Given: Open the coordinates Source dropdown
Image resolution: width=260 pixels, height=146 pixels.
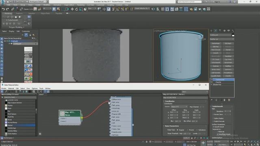Looking at the screenshot, I should pos(179,107).
